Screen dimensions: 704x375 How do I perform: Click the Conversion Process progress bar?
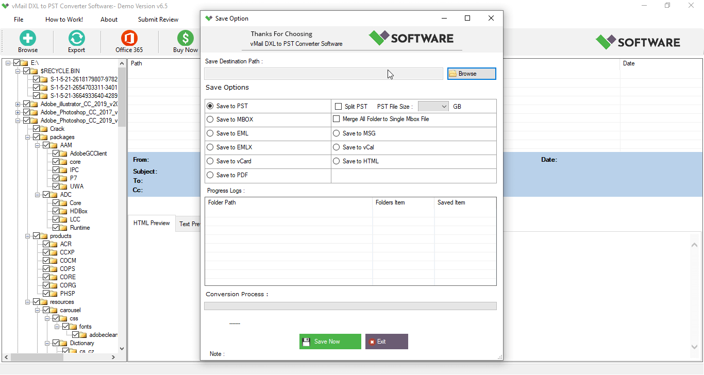(350, 306)
